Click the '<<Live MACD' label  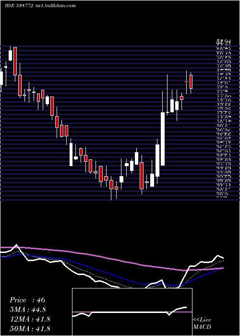202,323
